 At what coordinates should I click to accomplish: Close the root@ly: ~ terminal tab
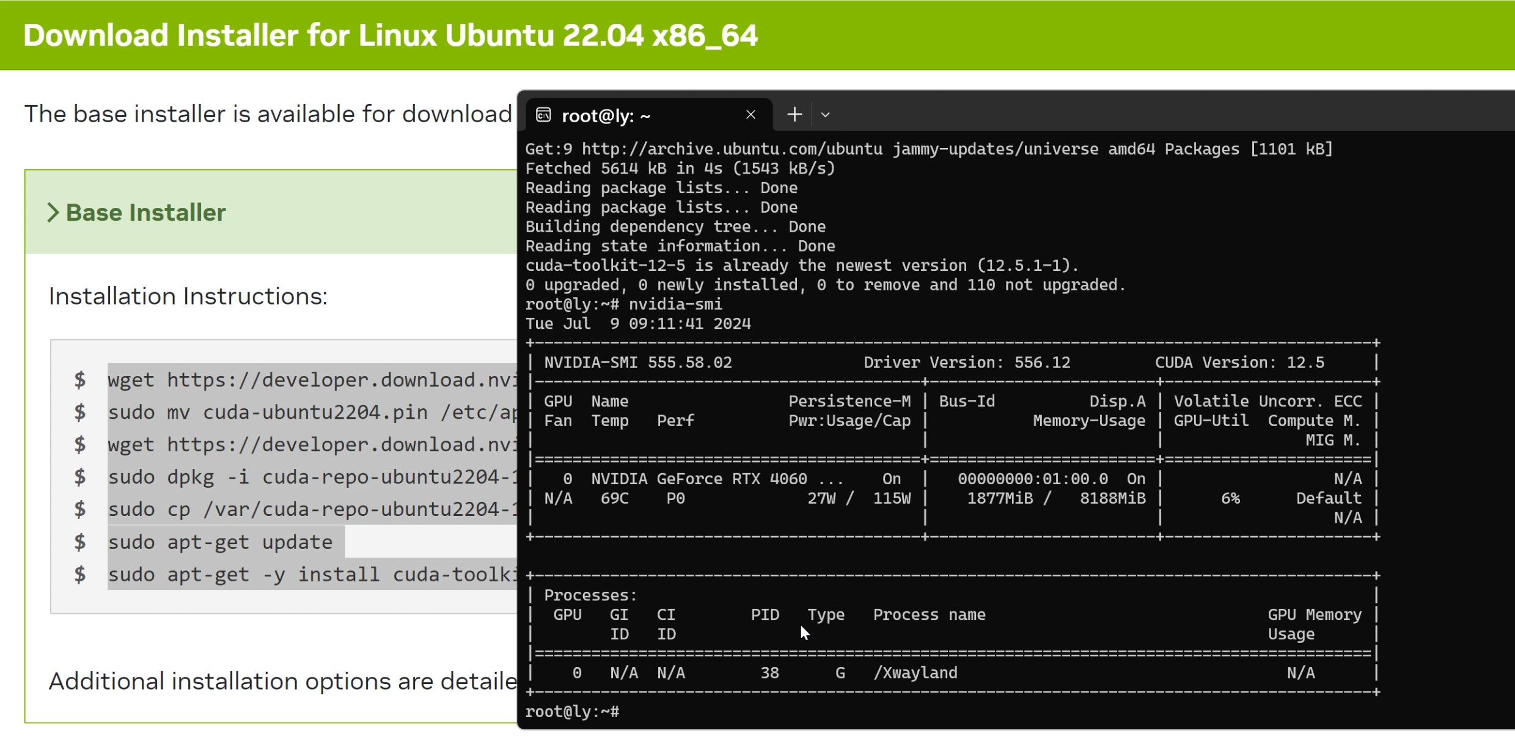tap(751, 114)
